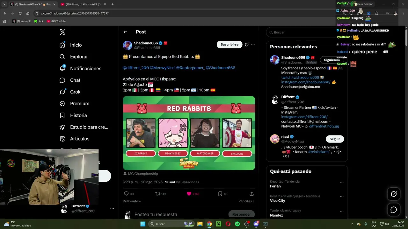The height and width of the screenshot is (229, 408).
Task: Open the Inicio / X bookmark
Action: tap(22, 21)
